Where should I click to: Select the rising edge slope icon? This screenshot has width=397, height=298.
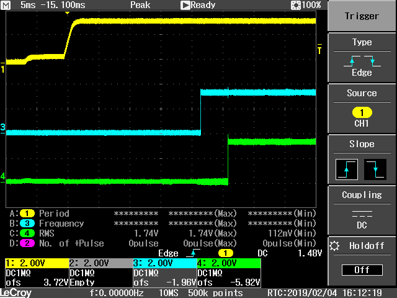[346, 169]
